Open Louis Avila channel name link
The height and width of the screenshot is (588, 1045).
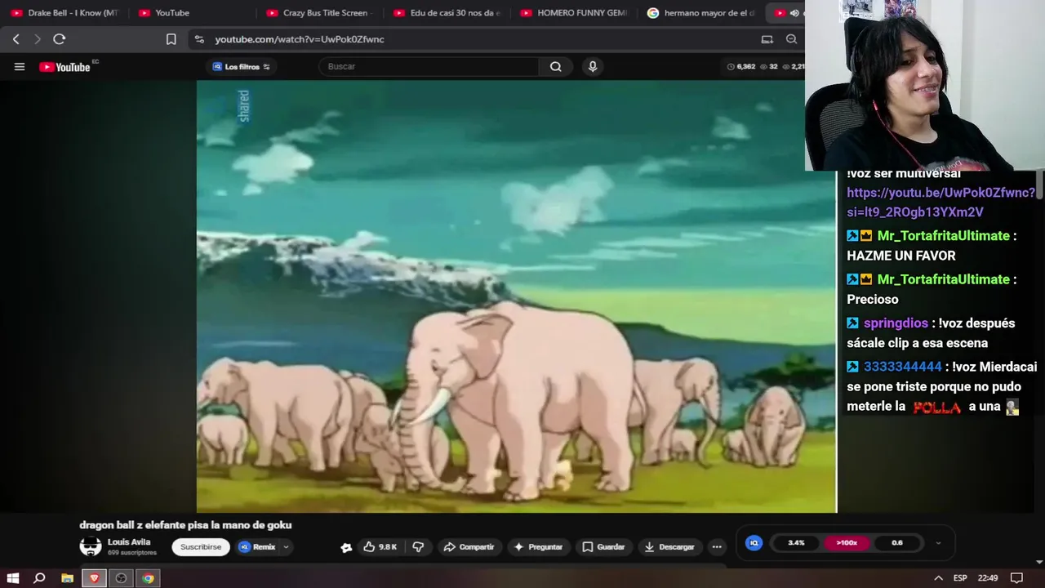point(129,542)
